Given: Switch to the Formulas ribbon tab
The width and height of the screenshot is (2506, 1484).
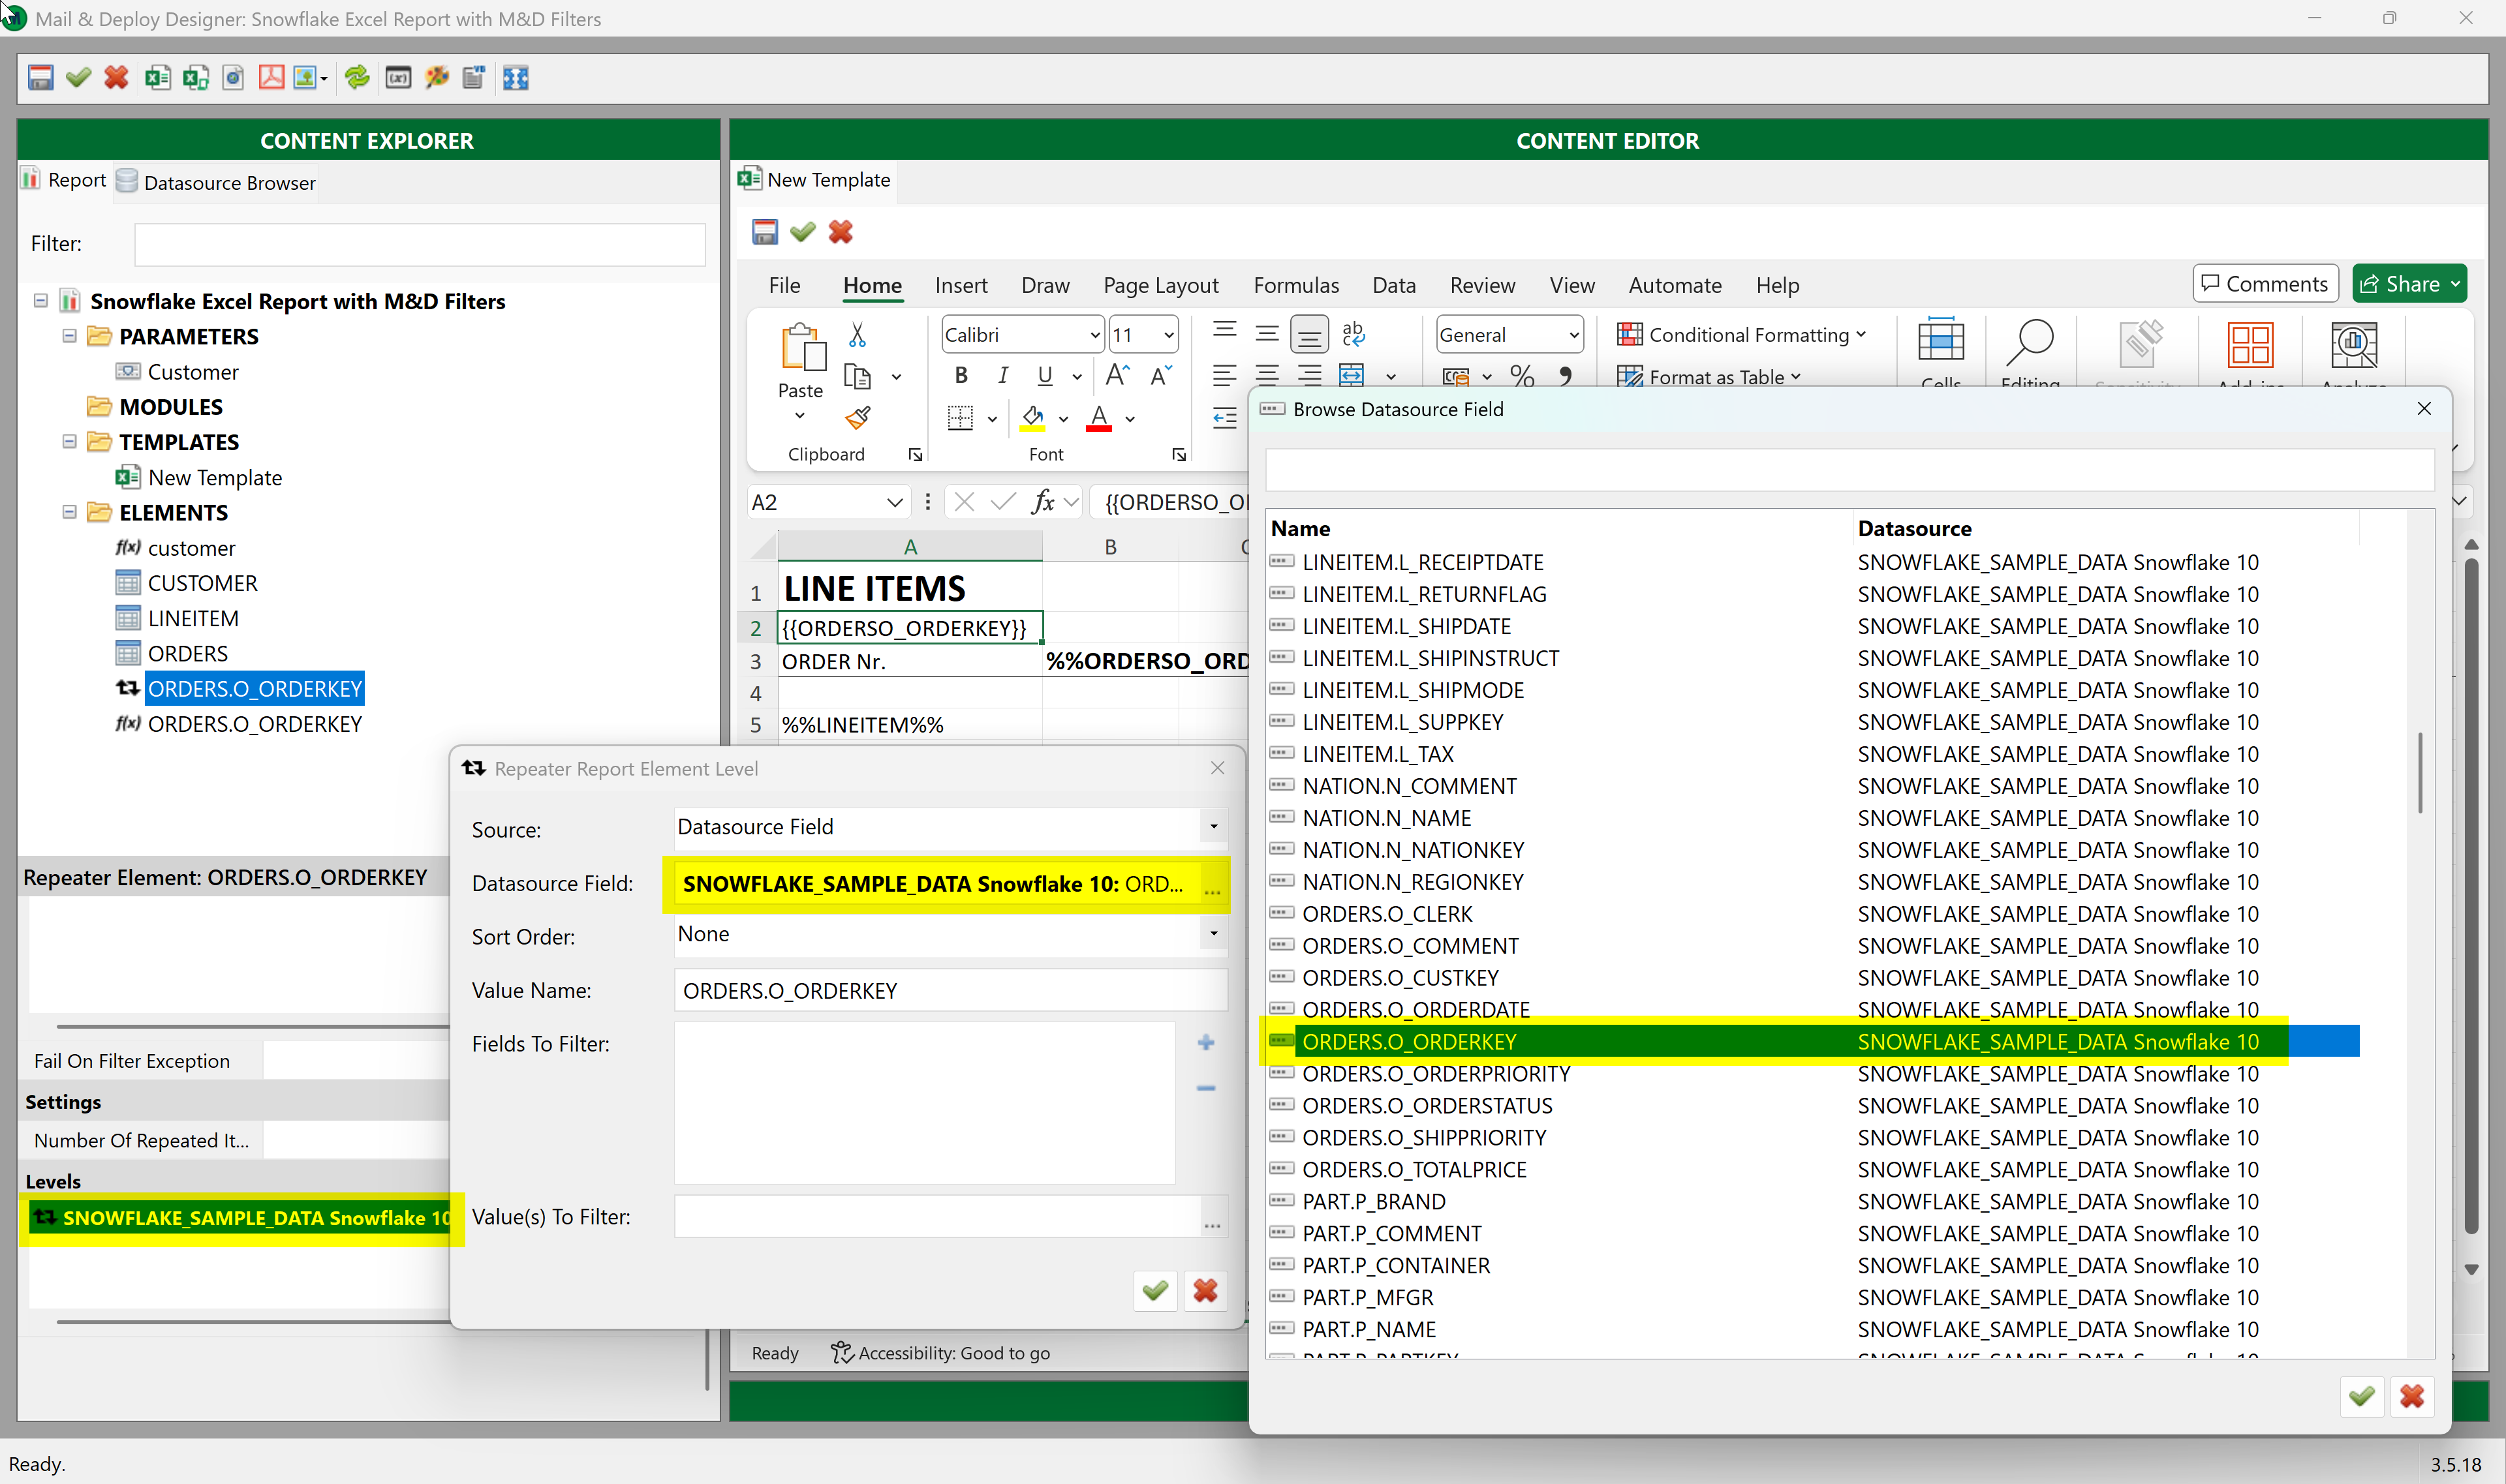Looking at the screenshot, I should click(1295, 285).
